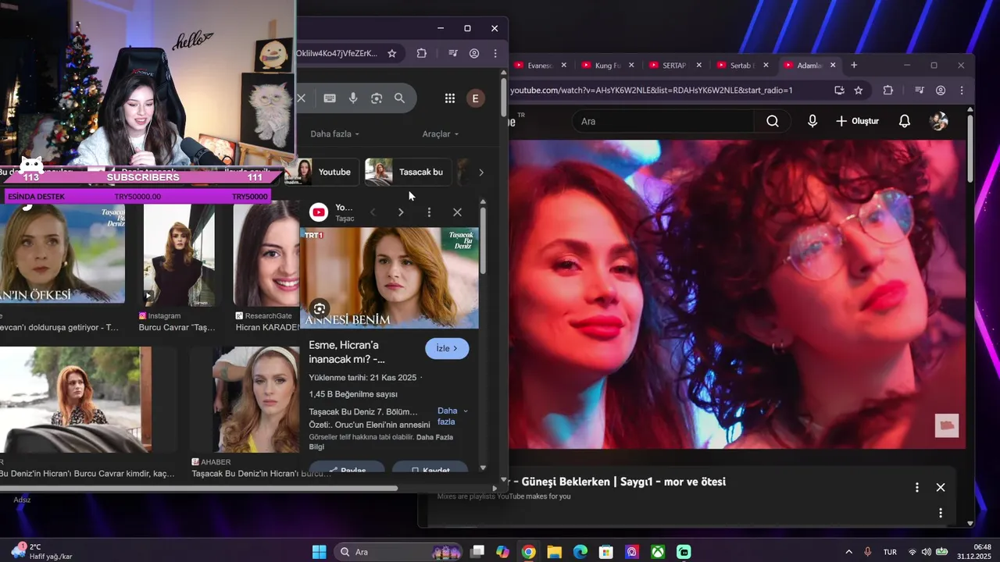Click 'Esme, Hicran'a inanacak mı?' title
This screenshot has height=562, width=1000.
[347, 352]
